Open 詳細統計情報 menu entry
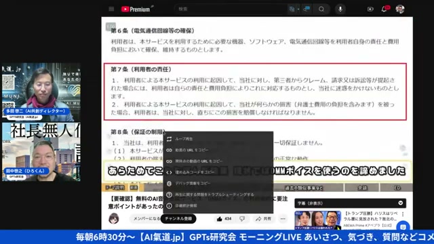The width and height of the screenshot is (434, 244). (218, 206)
